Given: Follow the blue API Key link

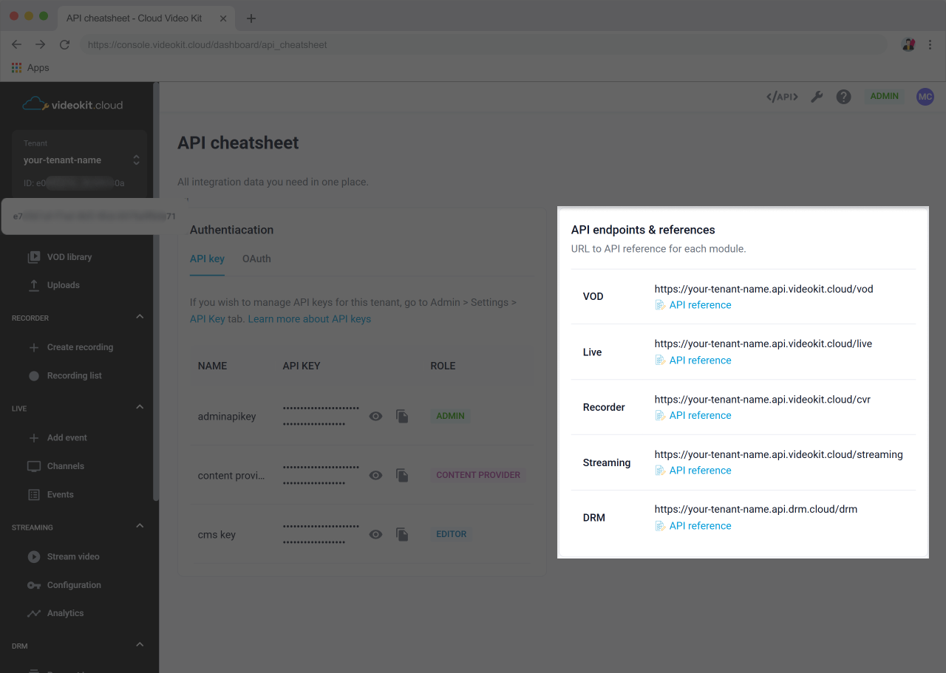Looking at the screenshot, I should [x=207, y=319].
